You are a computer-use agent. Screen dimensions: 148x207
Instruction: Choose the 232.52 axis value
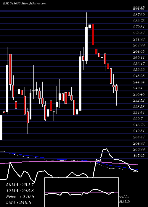coord(139,101)
